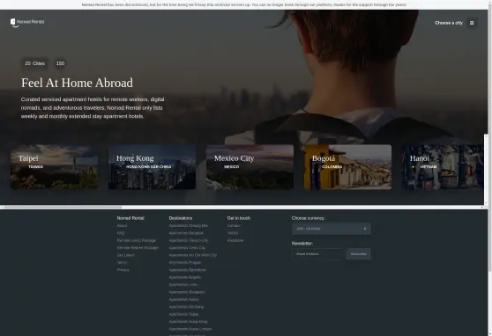Screen dimensions: 492x336
Task: Click the Subscribe button
Action: point(358,254)
